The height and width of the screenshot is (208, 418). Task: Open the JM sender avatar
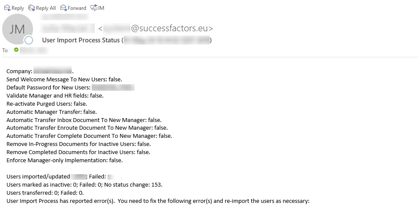(17, 29)
